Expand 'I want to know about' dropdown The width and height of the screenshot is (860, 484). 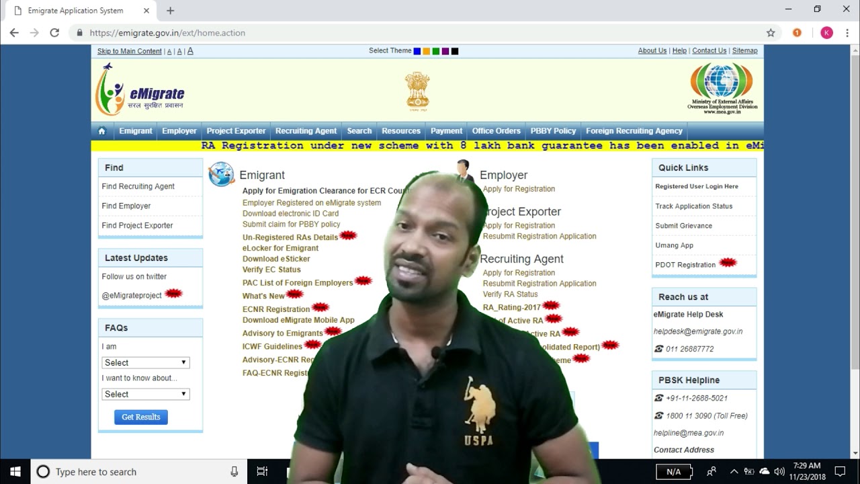[146, 394]
